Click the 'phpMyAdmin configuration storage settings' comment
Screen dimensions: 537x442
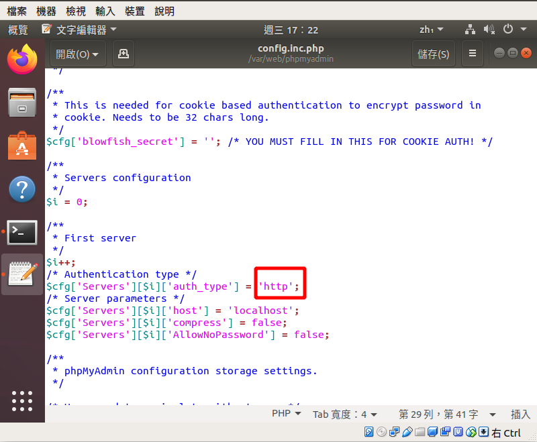click(x=191, y=371)
